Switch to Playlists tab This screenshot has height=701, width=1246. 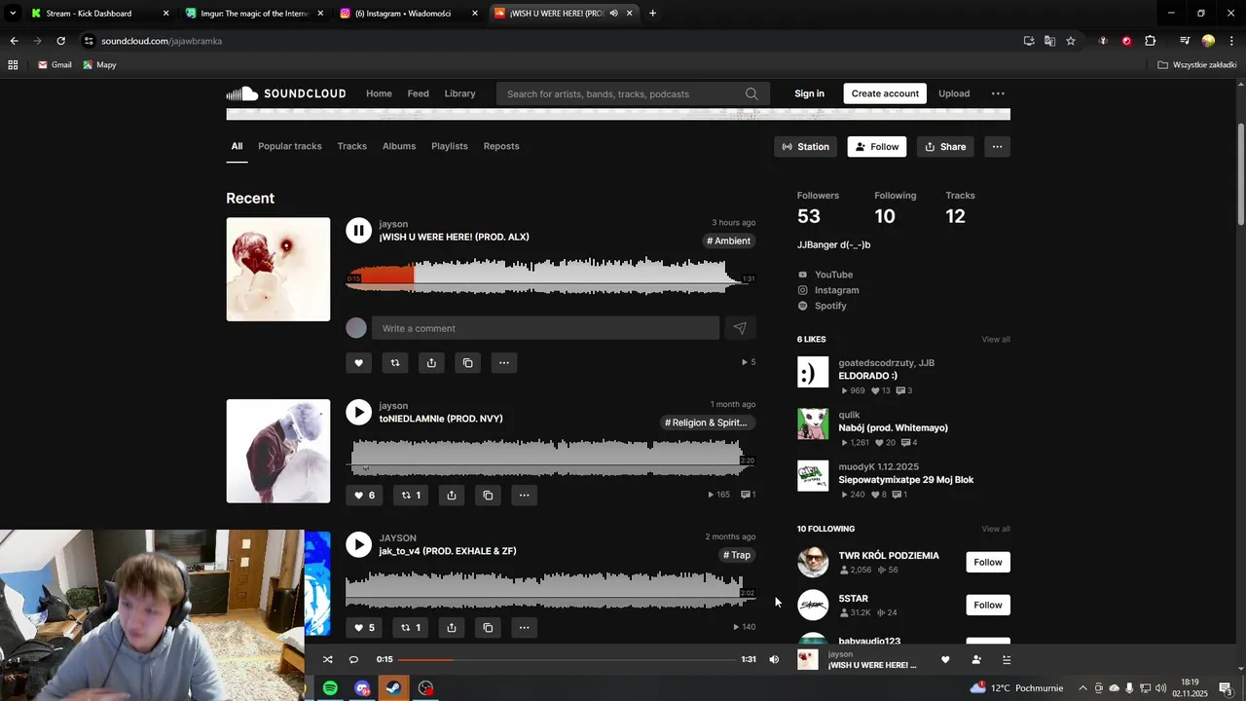click(450, 146)
